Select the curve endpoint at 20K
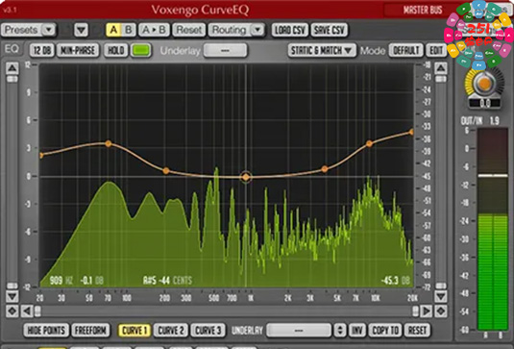 point(412,132)
